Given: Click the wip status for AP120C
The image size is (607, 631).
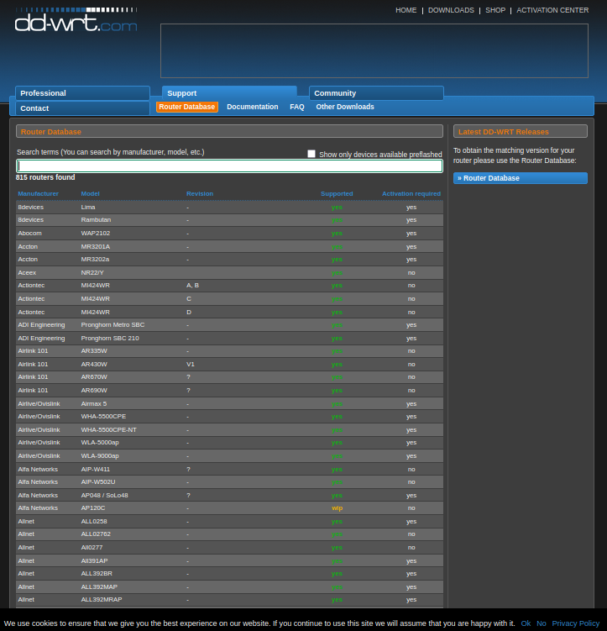Looking at the screenshot, I should coord(337,508).
